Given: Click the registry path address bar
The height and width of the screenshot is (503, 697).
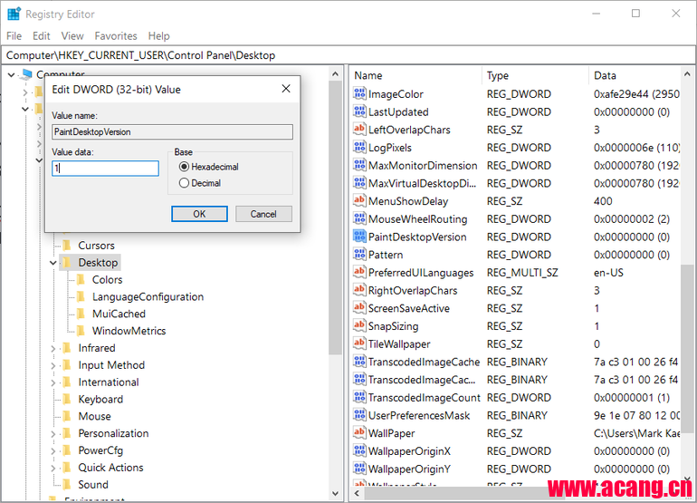Looking at the screenshot, I should pos(348,55).
